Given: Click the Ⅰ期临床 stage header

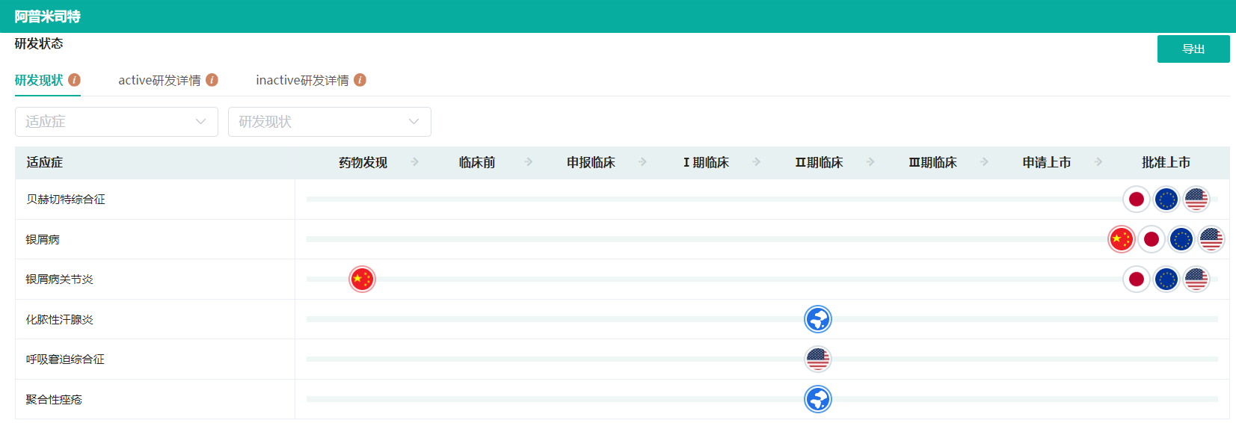Looking at the screenshot, I should [x=705, y=162].
